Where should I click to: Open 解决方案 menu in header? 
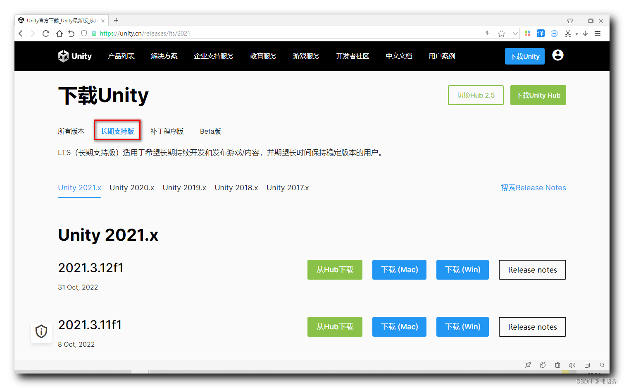click(164, 56)
